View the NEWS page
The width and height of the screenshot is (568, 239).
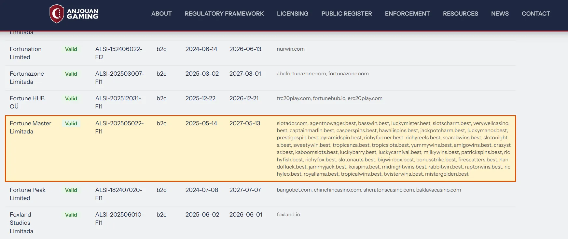(x=500, y=14)
